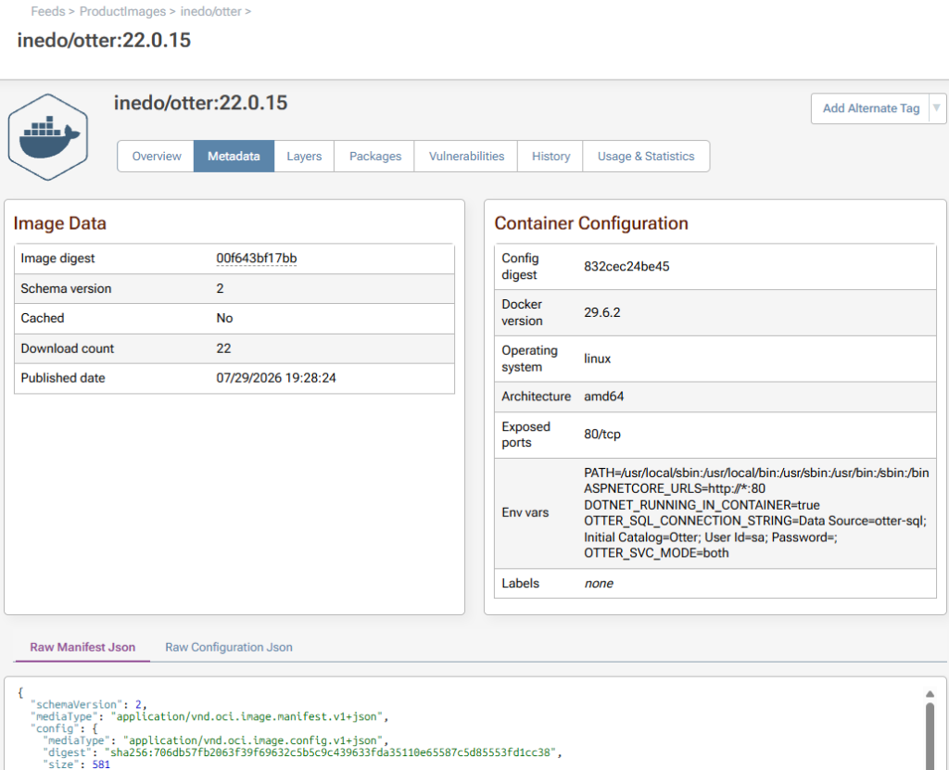Click the JSON viewer scroll up arrow
This screenshot has height=770, width=949.
(930, 694)
